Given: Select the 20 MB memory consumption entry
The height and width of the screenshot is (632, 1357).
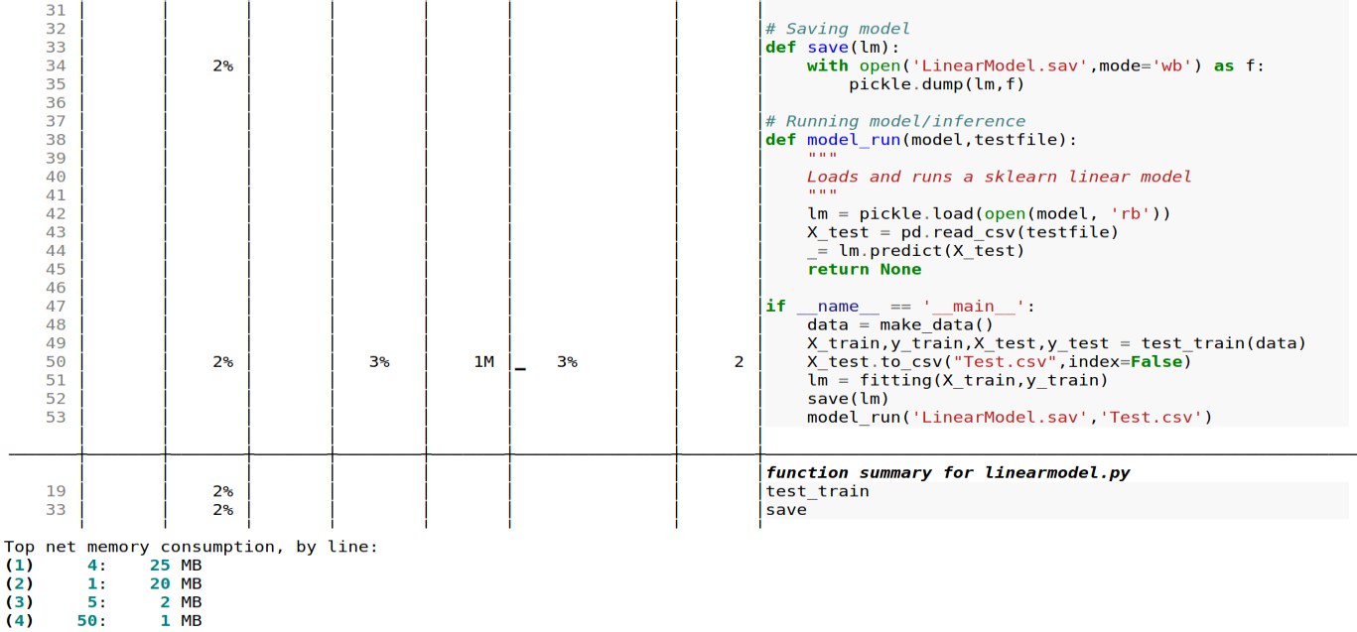Looking at the screenshot, I should coord(175,584).
